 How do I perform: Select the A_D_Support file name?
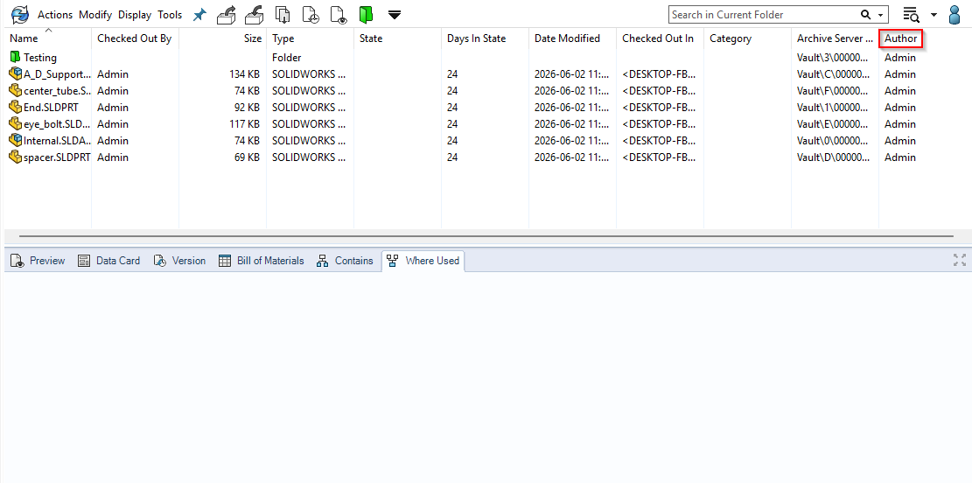click(x=57, y=74)
